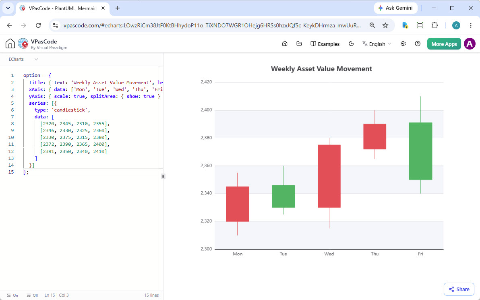The width and height of the screenshot is (480, 300).
Task: Open a new browser tab
Action: (x=118, y=8)
